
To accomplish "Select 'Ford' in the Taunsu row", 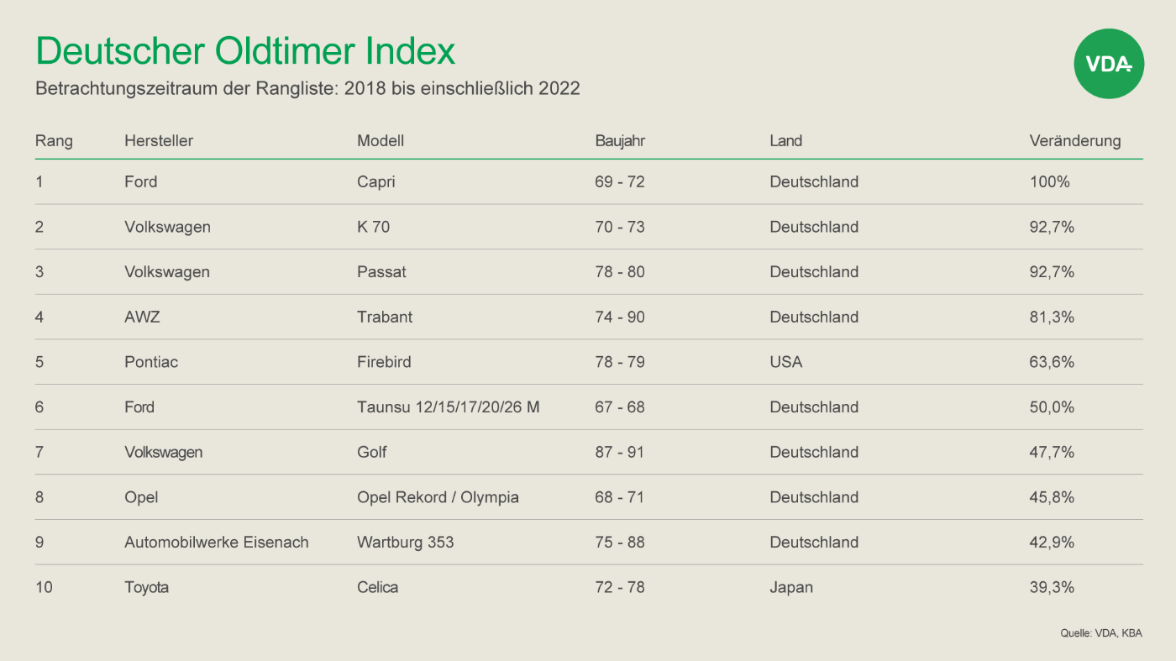I will (x=140, y=407).
